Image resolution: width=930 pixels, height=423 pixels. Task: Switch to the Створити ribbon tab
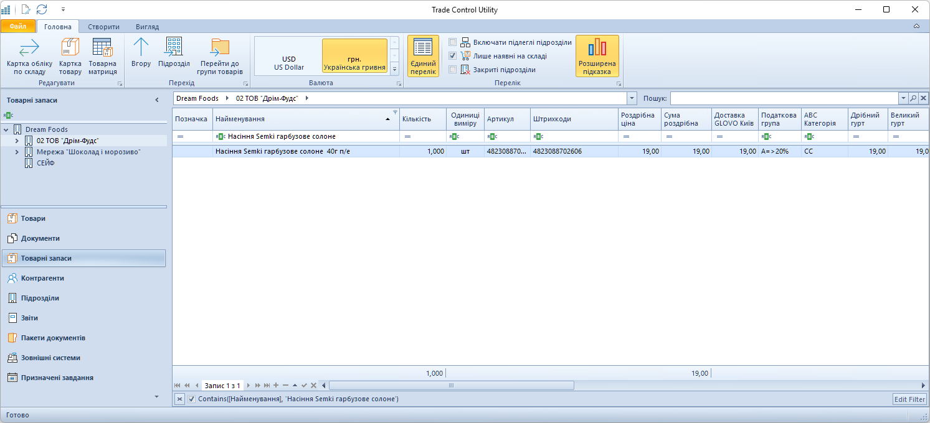[103, 27]
